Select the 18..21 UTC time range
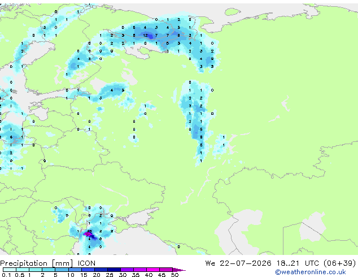This screenshot has width=358, height=277. (x=297, y=263)
